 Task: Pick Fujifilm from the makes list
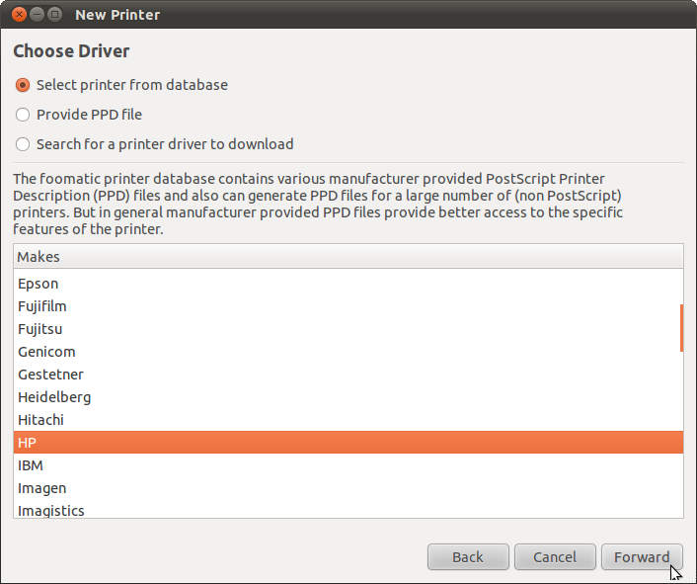pos(348,306)
